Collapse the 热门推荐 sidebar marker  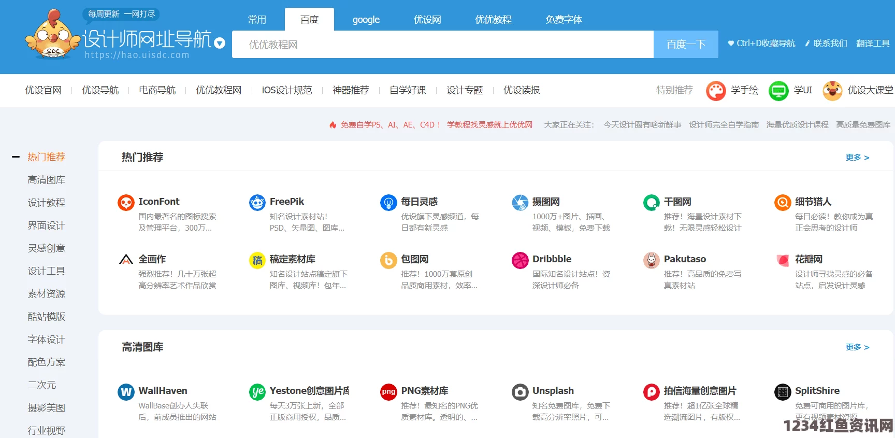pos(16,157)
